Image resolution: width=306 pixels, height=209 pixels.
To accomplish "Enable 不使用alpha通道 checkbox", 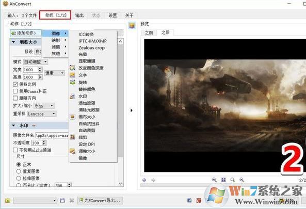I will (15, 150).
